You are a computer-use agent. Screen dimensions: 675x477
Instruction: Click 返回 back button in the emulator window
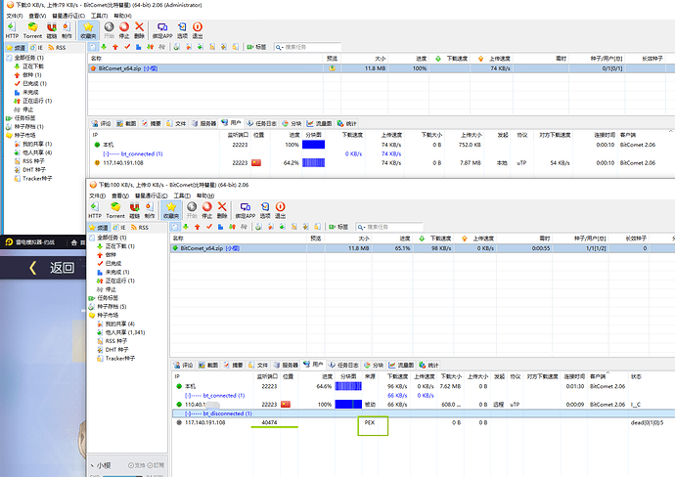click(x=52, y=268)
